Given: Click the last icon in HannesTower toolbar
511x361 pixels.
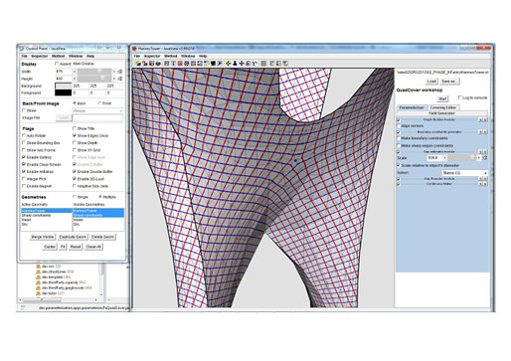Looking at the screenshot, I should (285, 63).
